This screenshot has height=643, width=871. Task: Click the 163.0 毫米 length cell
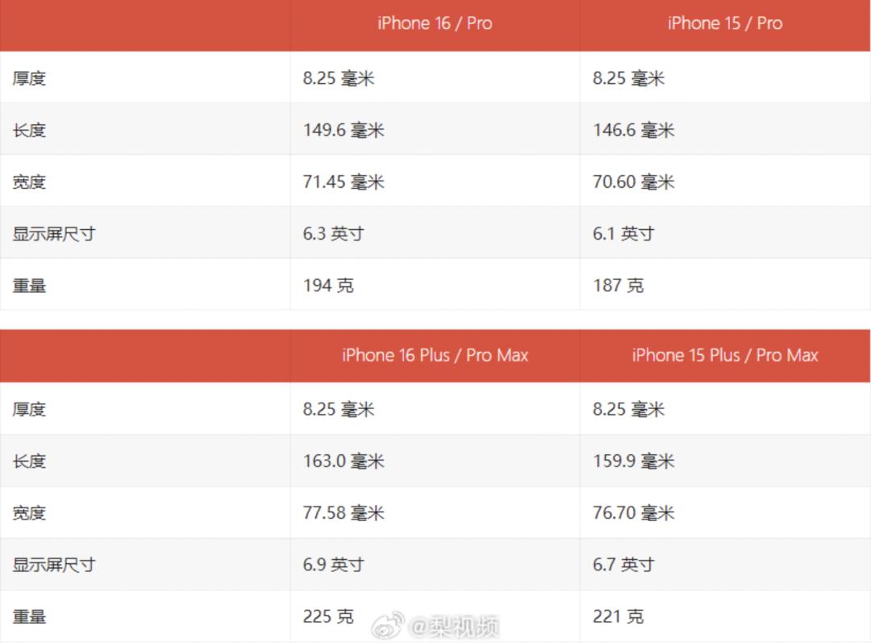pyautogui.click(x=344, y=461)
